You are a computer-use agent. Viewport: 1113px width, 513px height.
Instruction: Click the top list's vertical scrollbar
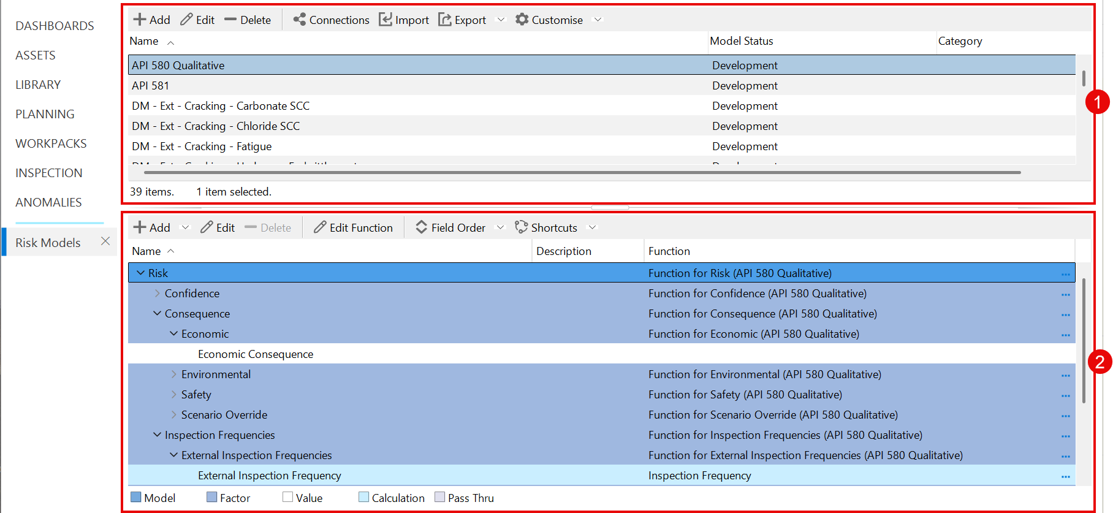click(1084, 78)
